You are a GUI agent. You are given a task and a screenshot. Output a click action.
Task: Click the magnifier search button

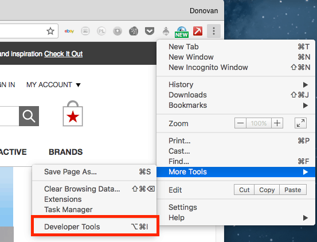pyautogui.click(x=29, y=116)
